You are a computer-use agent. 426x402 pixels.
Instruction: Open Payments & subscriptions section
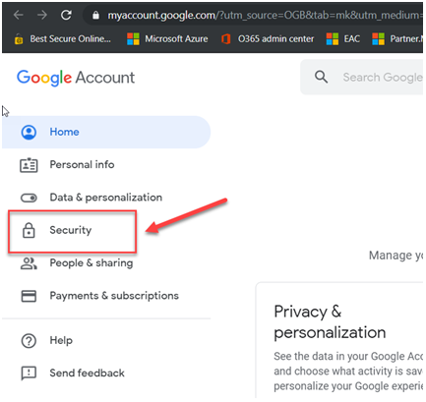[x=106, y=296]
